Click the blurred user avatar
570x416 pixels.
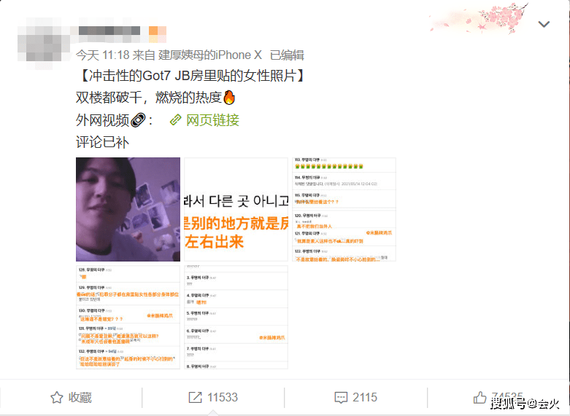pos(44,43)
